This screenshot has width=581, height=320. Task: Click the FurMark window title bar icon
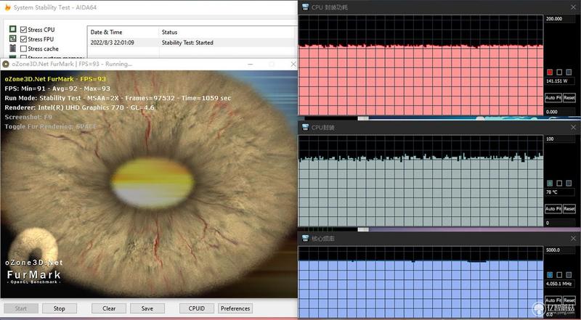pyautogui.click(x=6, y=64)
